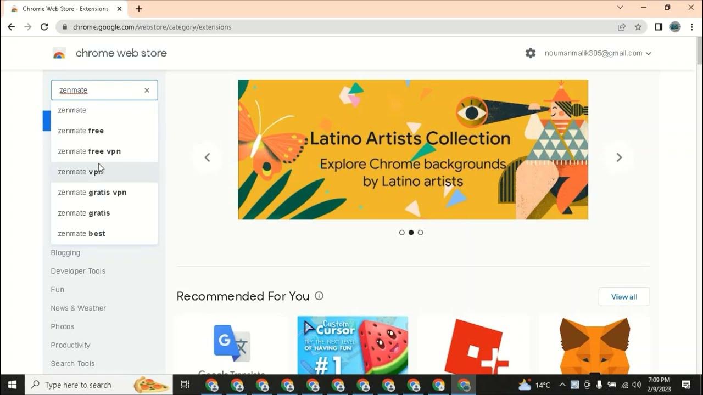
Task: Click the info icon beside Recommended For You
Action: click(319, 296)
